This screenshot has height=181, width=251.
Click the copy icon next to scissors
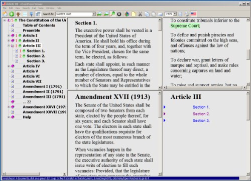(147, 14)
